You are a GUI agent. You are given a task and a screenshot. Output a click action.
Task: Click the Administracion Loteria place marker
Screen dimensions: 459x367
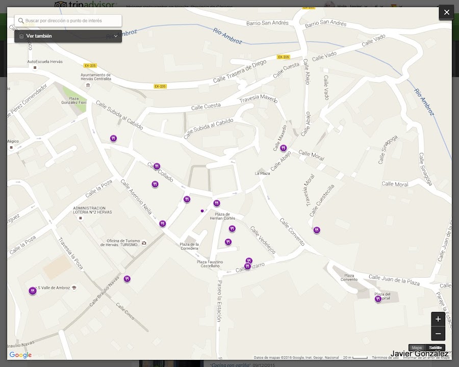tap(81, 218)
